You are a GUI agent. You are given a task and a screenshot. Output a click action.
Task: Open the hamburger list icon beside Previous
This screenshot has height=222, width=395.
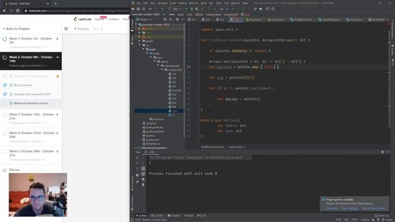pyautogui.click(x=66, y=29)
